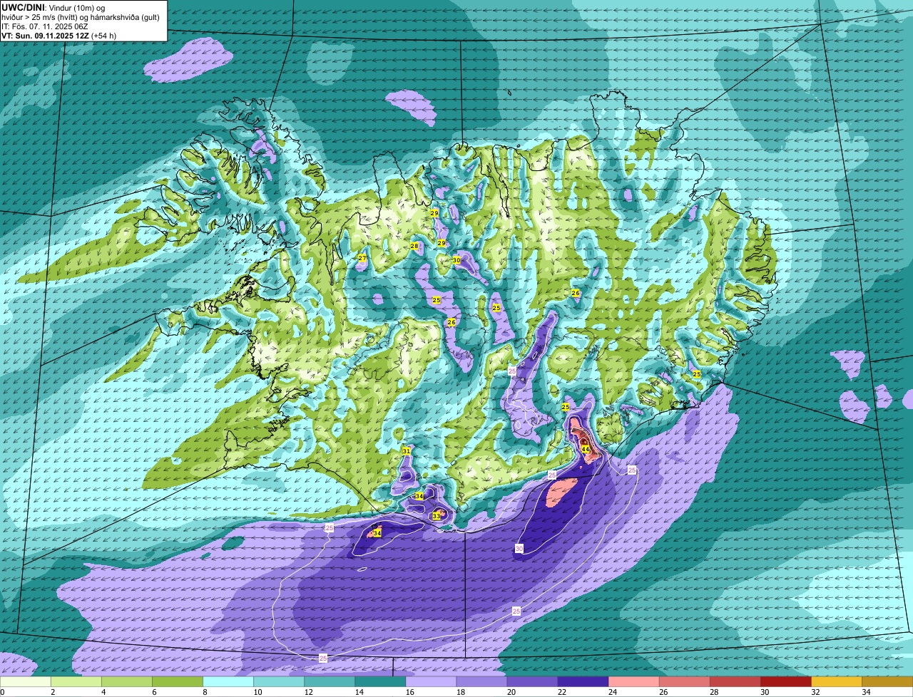Click the 'VT: Sun. 09.11.2025 12Z (+54 h)' line
Screen dimensions: 913x697
tap(59, 35)
